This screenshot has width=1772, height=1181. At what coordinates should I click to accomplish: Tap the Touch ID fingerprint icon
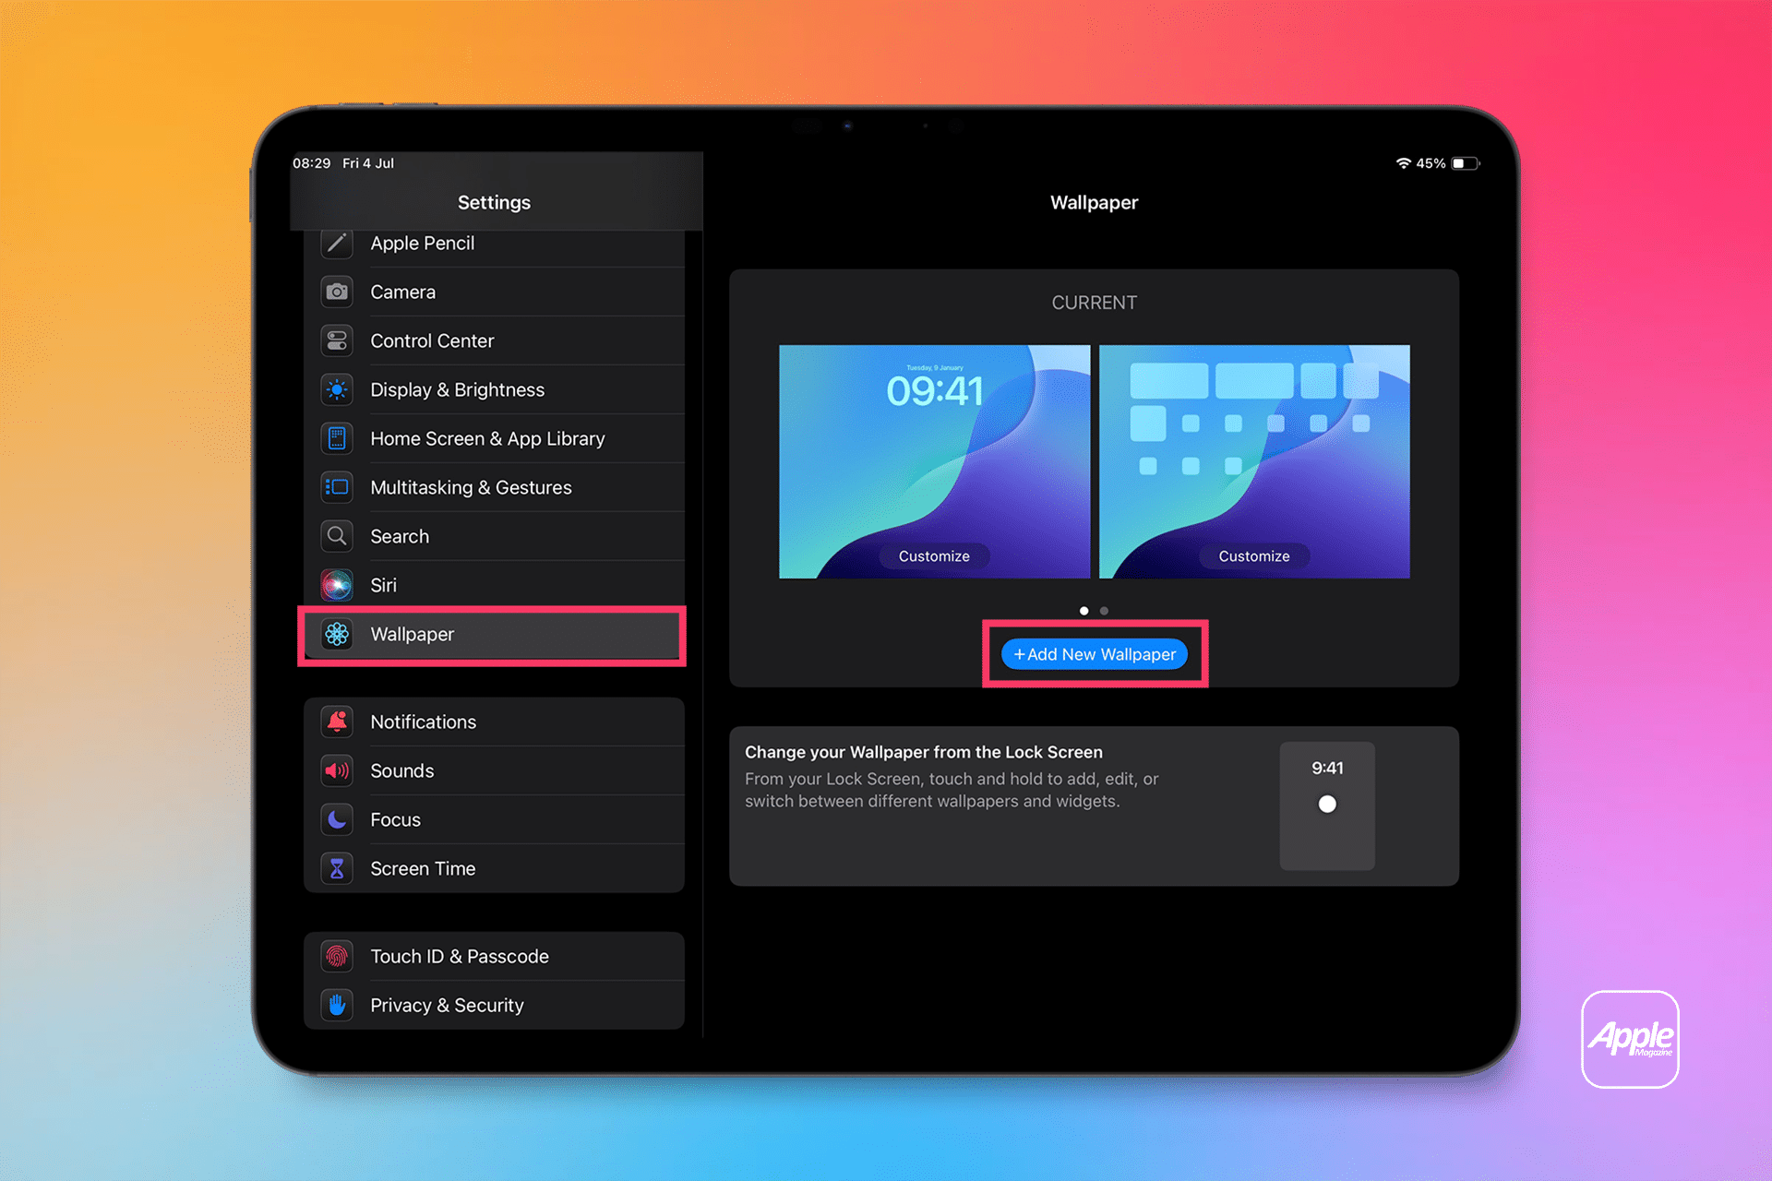coord(337,956)
